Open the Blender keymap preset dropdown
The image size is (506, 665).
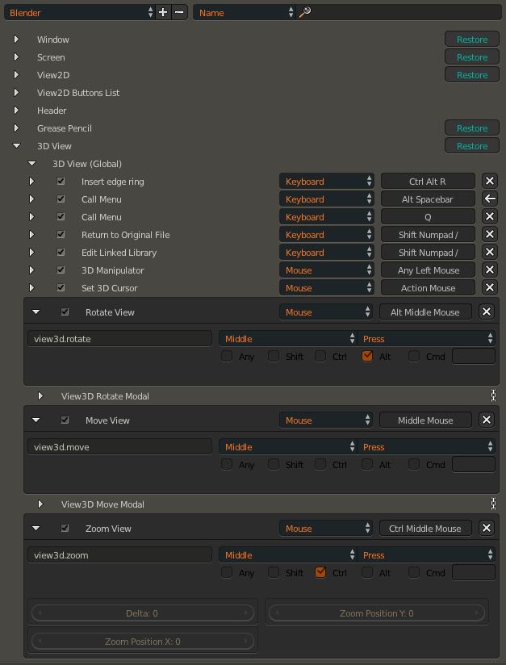79,12
